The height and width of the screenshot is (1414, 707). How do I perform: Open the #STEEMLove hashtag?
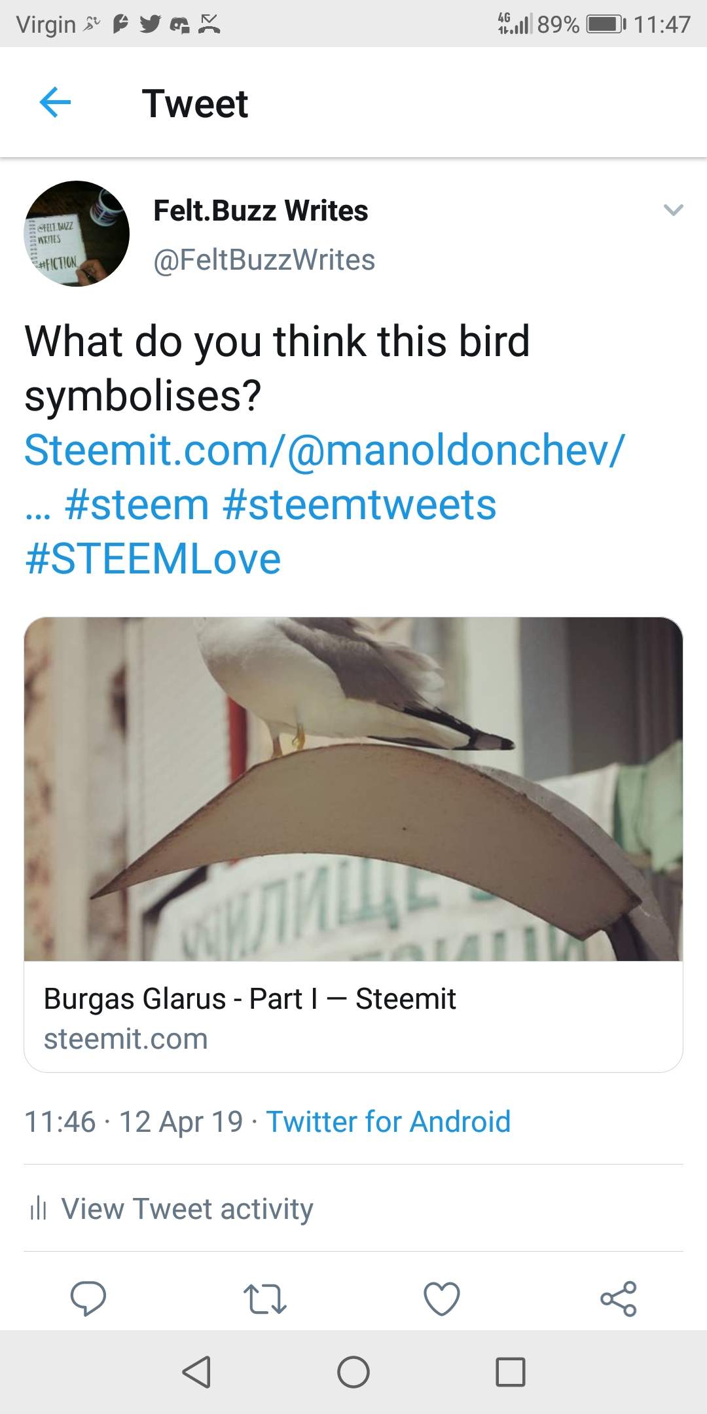[x=153, y=559]
